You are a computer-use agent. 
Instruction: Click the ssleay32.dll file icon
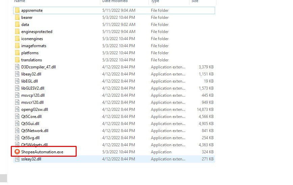(17, 159)
